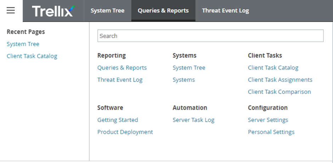Click the hamburger menu icon
The image size is (333, 163).
pyautogui.click(x=11, y=10)
